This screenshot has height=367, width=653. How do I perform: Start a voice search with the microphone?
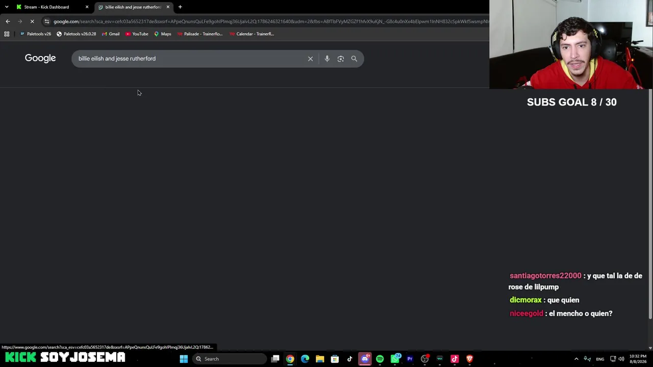click(327, 59)
